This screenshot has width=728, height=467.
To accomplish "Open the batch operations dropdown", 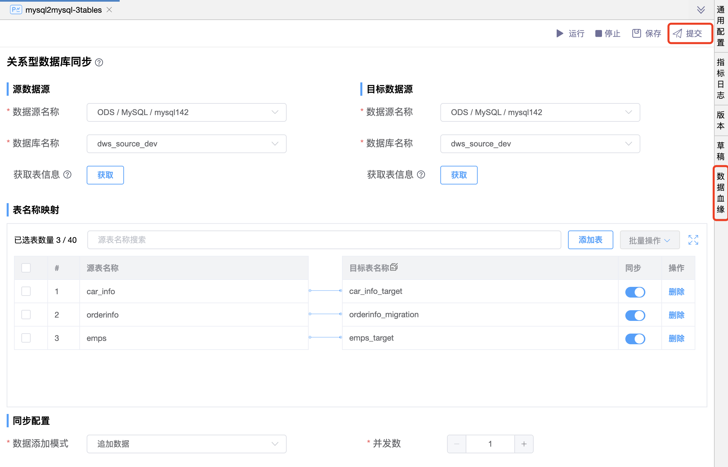I will 649,240.
